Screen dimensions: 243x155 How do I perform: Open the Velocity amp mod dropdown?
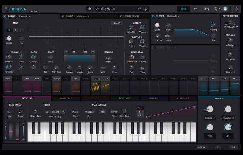231,45
